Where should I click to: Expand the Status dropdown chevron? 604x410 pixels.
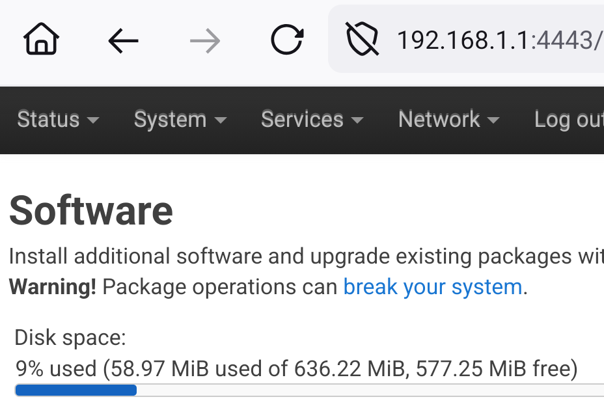pos(93,121)
